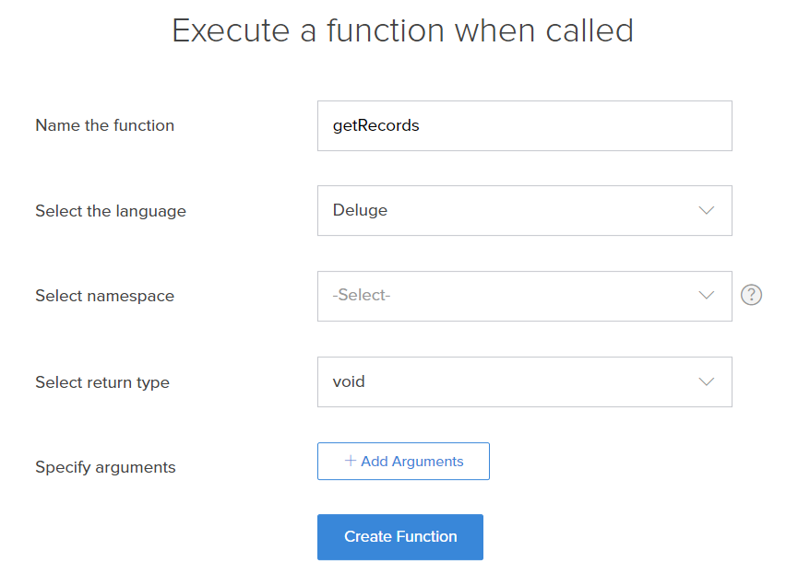Image resolution: width=798 pixels, height=574 pixels.
Task: Open the Deluge language dropdown
Action: pos(525,210)
